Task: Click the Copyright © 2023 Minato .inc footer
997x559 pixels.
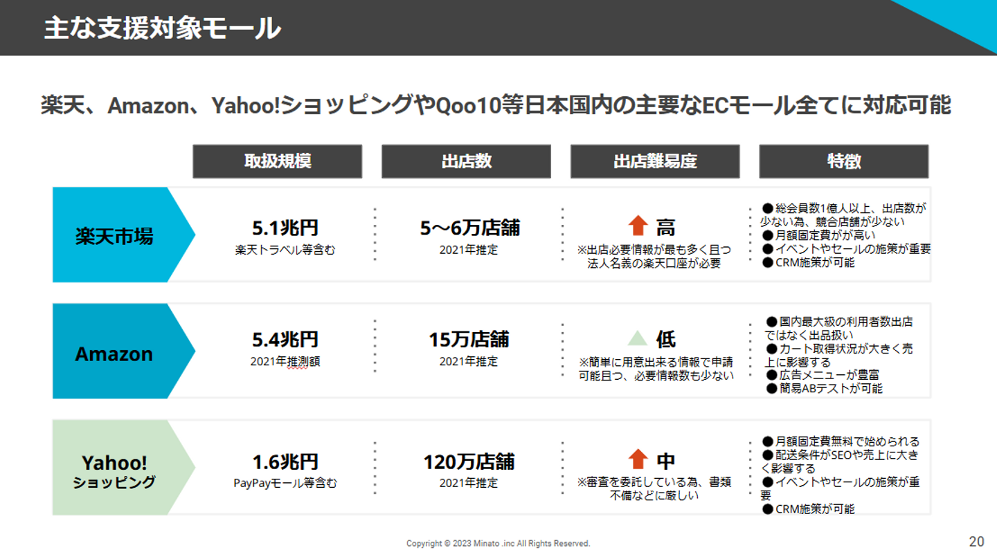Action: point(498,544)
